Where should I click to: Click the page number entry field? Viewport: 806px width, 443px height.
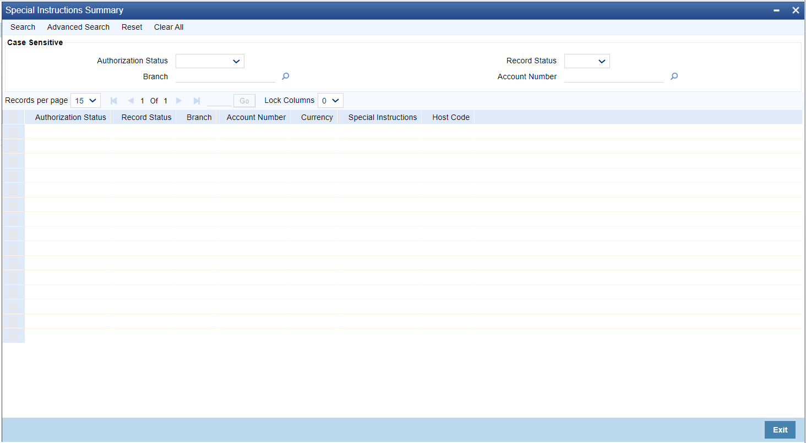pos(219,101)
